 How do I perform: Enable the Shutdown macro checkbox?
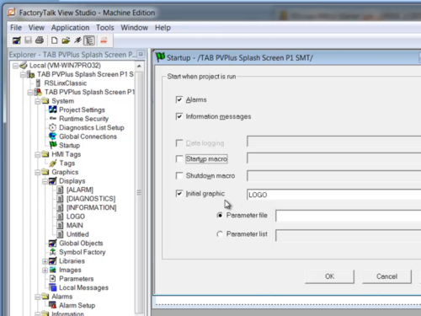pos(179,176)
